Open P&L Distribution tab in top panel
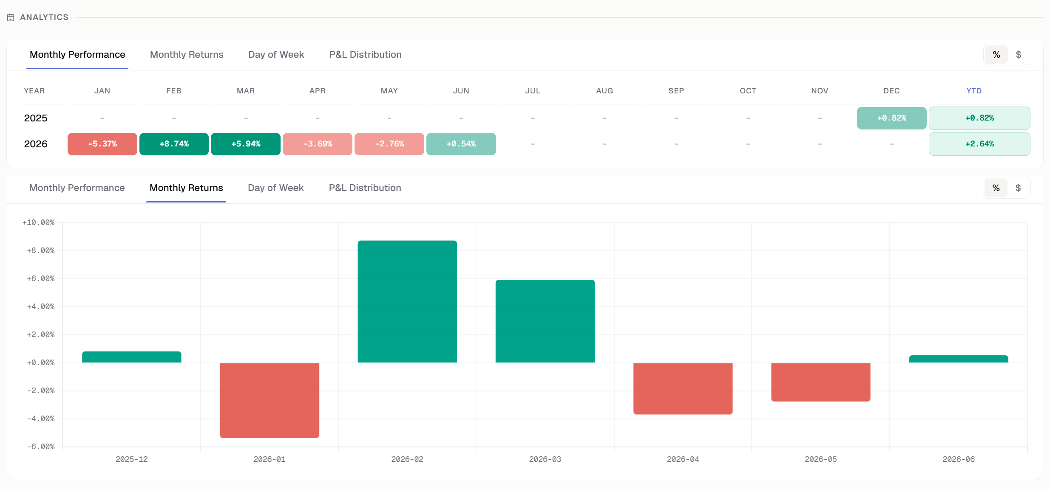The height and width of the screenshot is (489, 1050). [x=366, y=55]
